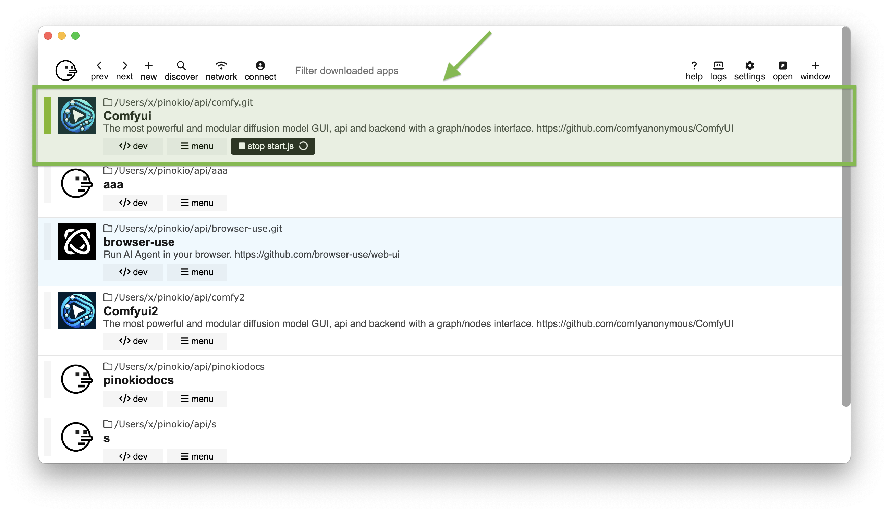Screen dimensions: 889x514
Task: Go back with the prev arrow
Action: click(x=99, y=70)
